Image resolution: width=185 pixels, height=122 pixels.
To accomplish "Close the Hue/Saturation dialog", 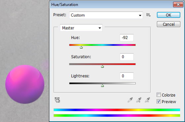I will tap(178, 5).
